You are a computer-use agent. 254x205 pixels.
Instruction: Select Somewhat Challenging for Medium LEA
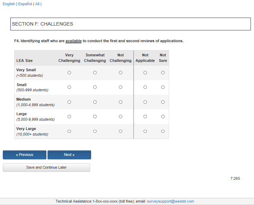[x=95, y=102]
